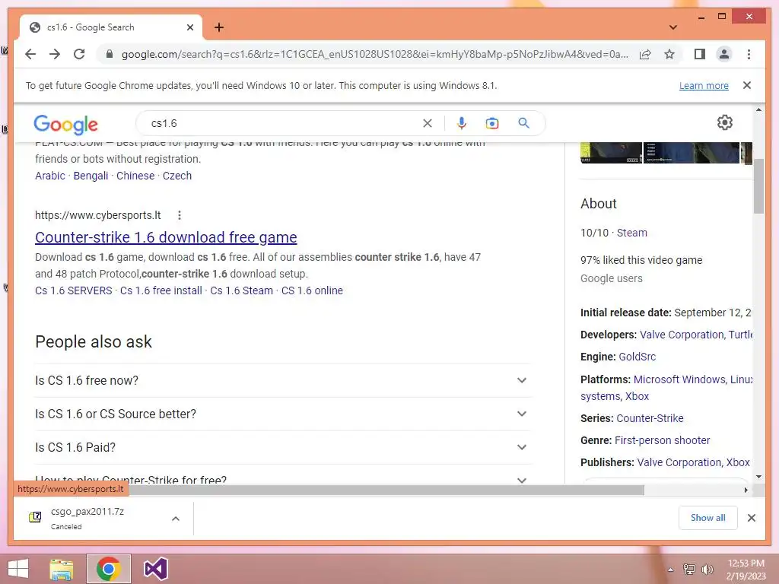The height and width of the screenshot is (584, 779).
Task: Close the cs1.6 Google Search tab
Action: 189,27
